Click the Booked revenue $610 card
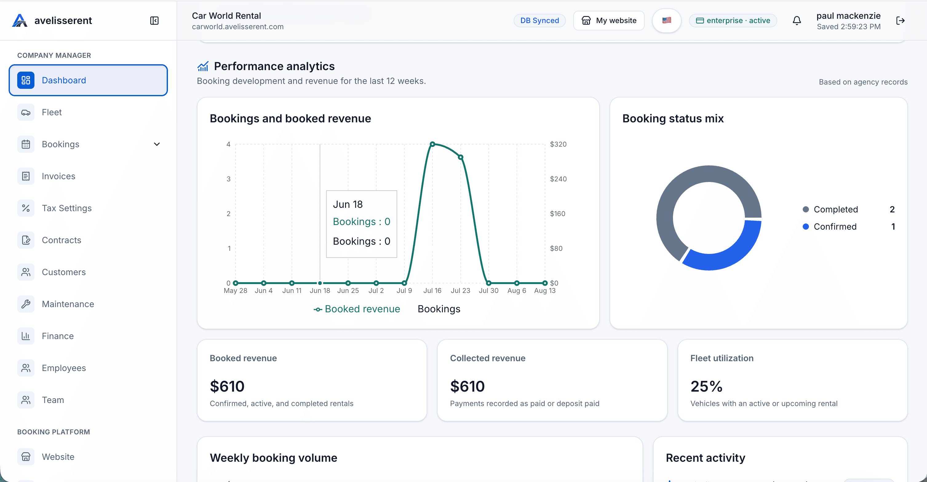Image resolution: width=927 pixels, height=482 pixels. pos(312,380)
